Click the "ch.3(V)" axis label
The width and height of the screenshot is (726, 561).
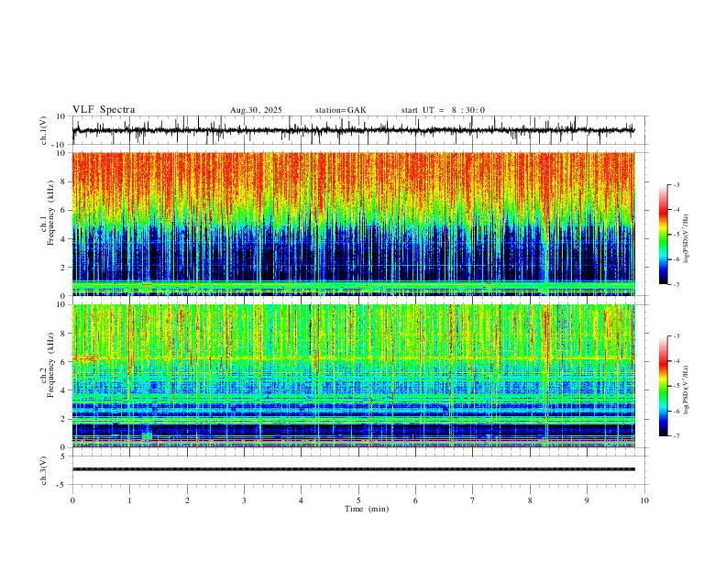[x=44, y=471]
